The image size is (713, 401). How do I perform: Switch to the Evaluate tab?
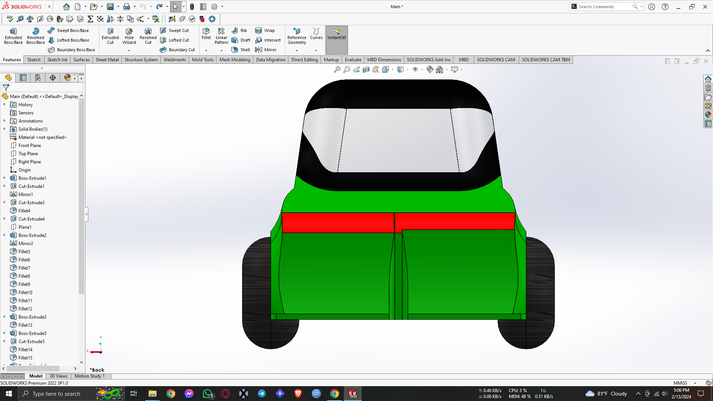353,60
